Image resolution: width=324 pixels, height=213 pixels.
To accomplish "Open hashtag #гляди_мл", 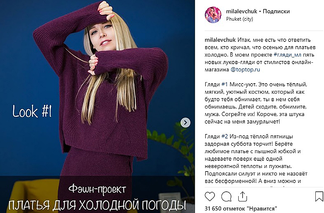I will (287, 55).
